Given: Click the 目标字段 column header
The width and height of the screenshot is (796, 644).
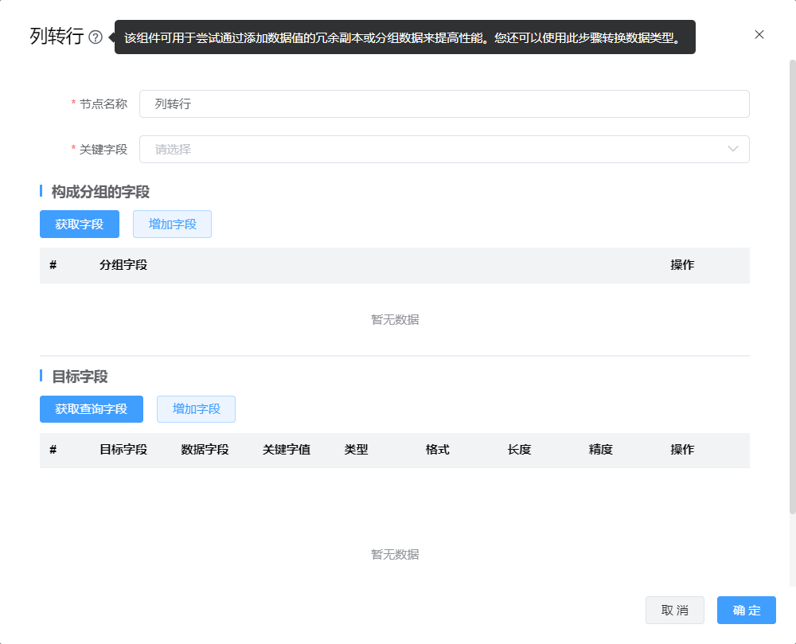Looking at the screenshot, I should [123, 450].
